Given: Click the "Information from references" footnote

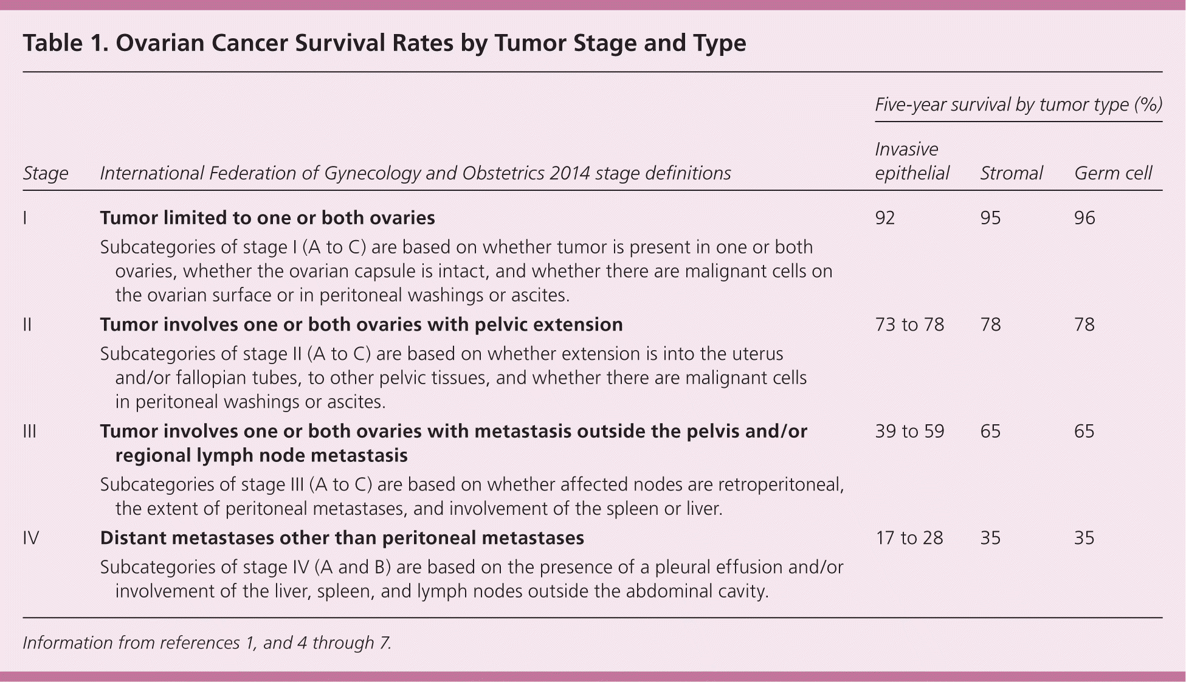Looking at the screenshot, I should 207,643.
